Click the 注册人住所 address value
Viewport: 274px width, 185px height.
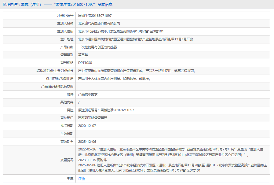[x=121, y=31]
